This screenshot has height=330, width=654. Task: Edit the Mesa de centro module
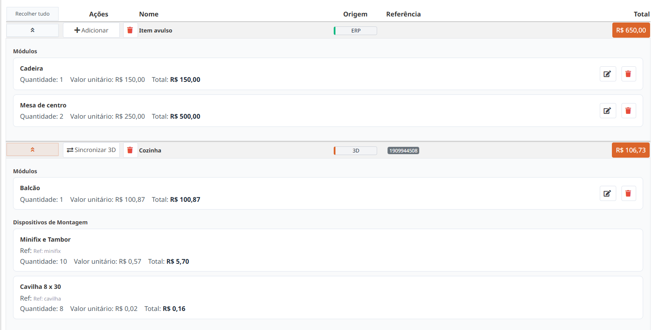[x=608, y=111]
